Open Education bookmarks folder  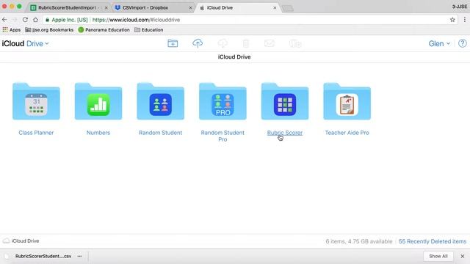click(148, 29)
